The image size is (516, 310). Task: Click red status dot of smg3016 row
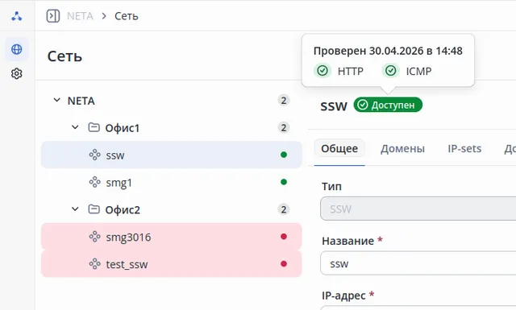pos(284,237)
